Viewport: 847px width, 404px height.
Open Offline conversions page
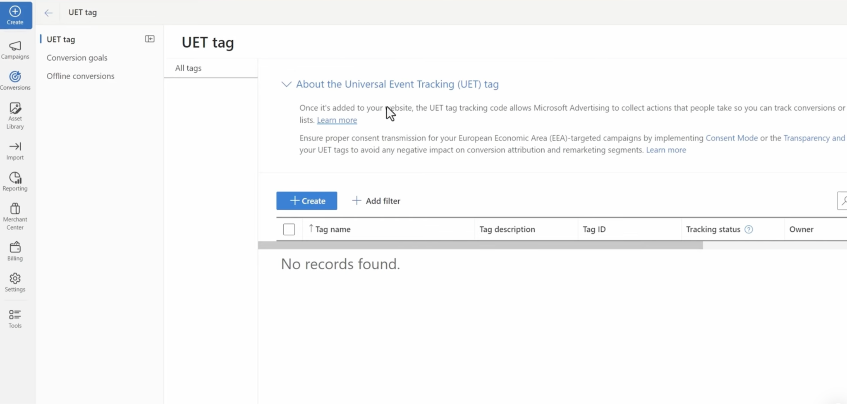tap(81, 76)
